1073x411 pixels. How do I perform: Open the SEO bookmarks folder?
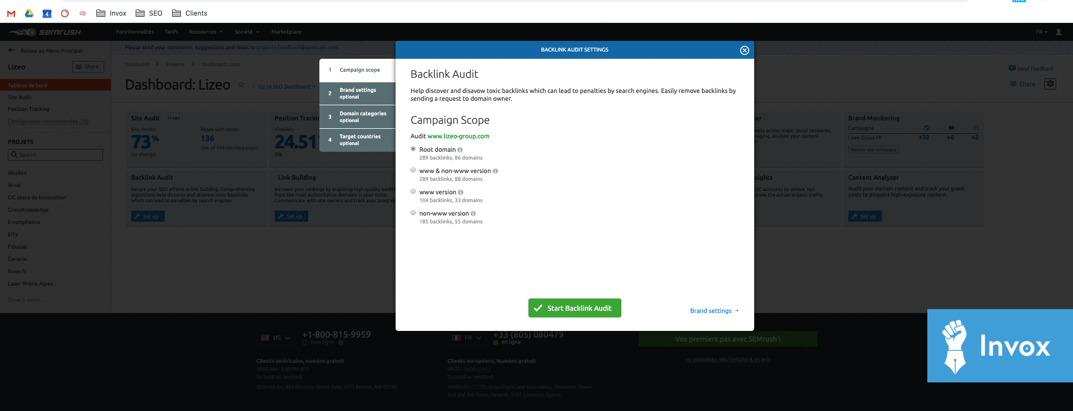pyautogui.click(x=149, y=13)
